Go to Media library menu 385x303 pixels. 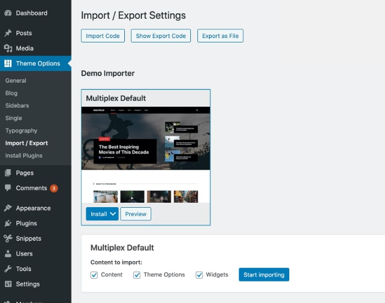point(36,48)
